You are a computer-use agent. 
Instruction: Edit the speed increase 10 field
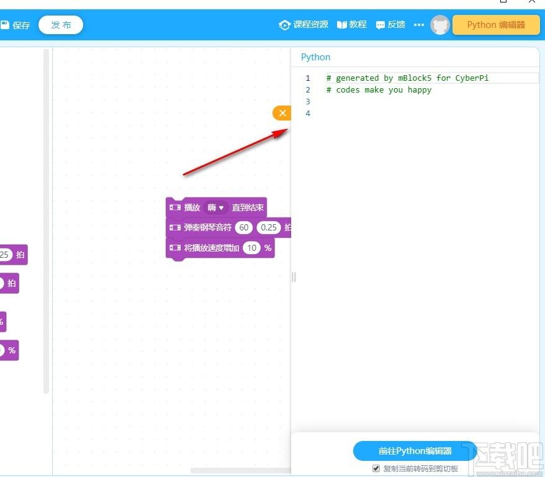251,248
